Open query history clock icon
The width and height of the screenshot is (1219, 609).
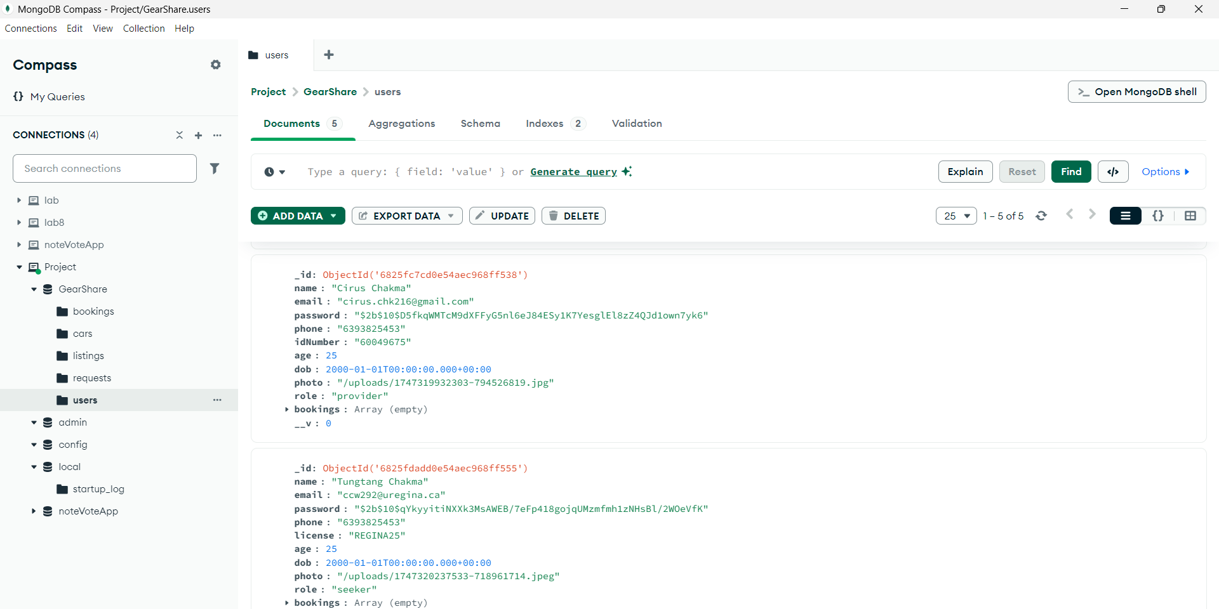coord(274,172)
